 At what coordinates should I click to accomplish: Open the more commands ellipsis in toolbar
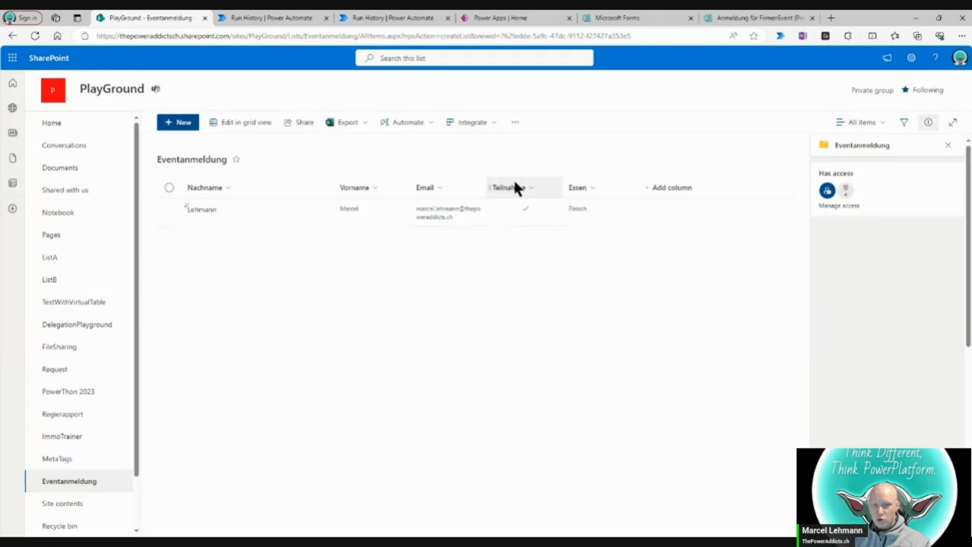[515, 122]
